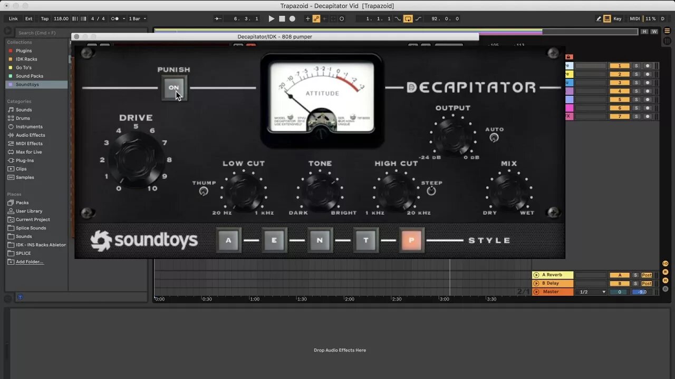Select style T on Decapitator
Image resolution: width=675 pixels, height=379 pixels.
[x=365, y=241]
